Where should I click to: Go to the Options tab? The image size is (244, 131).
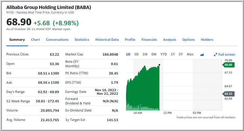point(188,40)
